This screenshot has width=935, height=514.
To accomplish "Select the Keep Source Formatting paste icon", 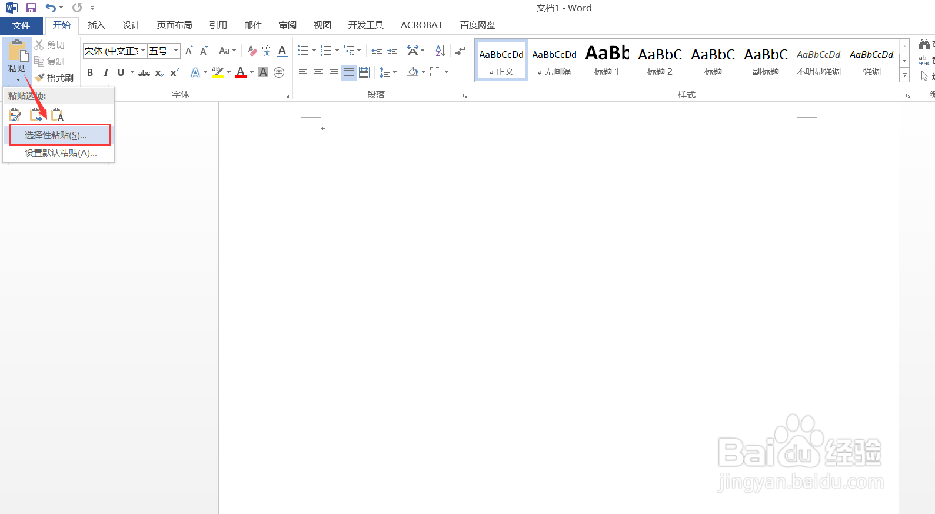I will click(15, 114).
